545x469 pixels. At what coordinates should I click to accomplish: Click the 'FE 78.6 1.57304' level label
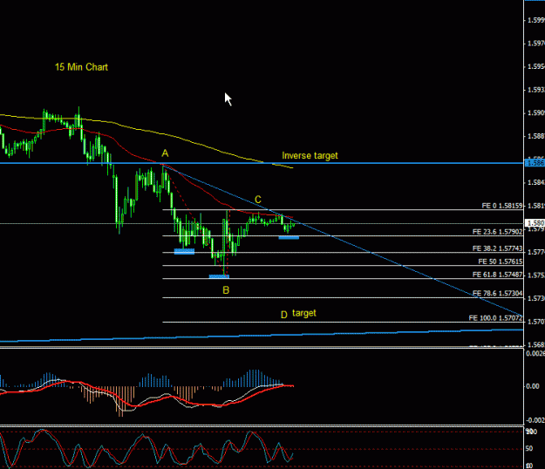pos(497,294)
